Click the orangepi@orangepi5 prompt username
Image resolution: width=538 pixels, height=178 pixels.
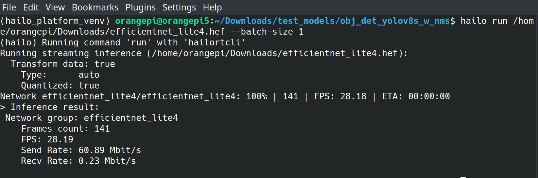162,21
